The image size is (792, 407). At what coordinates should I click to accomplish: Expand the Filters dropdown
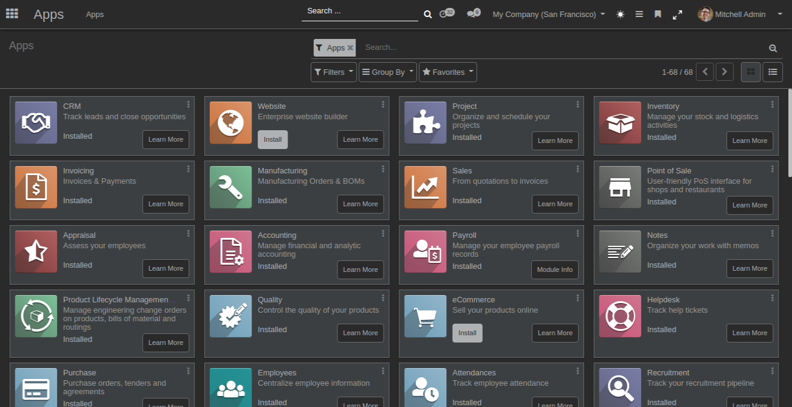click(x=334, y=72)
